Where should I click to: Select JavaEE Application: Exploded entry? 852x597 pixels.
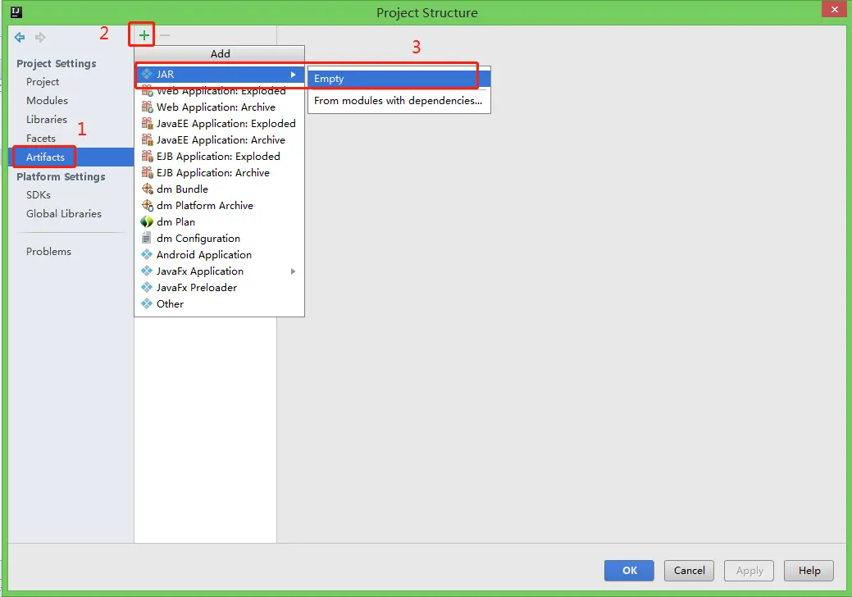pos(220,123)
